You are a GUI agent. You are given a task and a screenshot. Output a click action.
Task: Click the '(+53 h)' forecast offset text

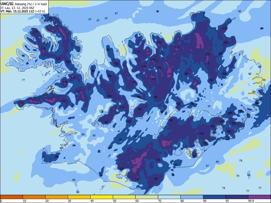pos(40,11)
